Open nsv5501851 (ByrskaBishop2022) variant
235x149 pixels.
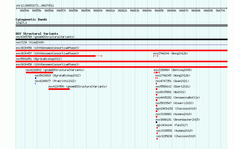point(39,59)
